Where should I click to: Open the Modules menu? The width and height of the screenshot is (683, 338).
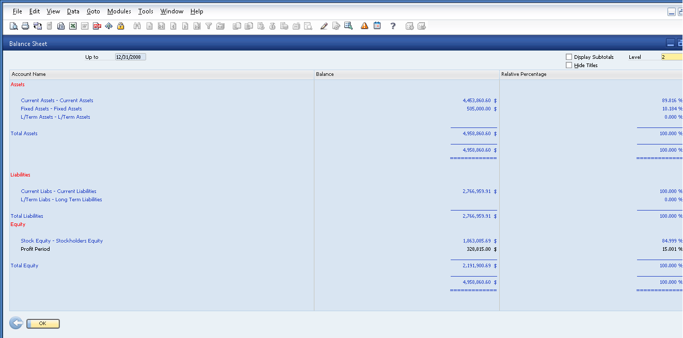coord(119,11)
